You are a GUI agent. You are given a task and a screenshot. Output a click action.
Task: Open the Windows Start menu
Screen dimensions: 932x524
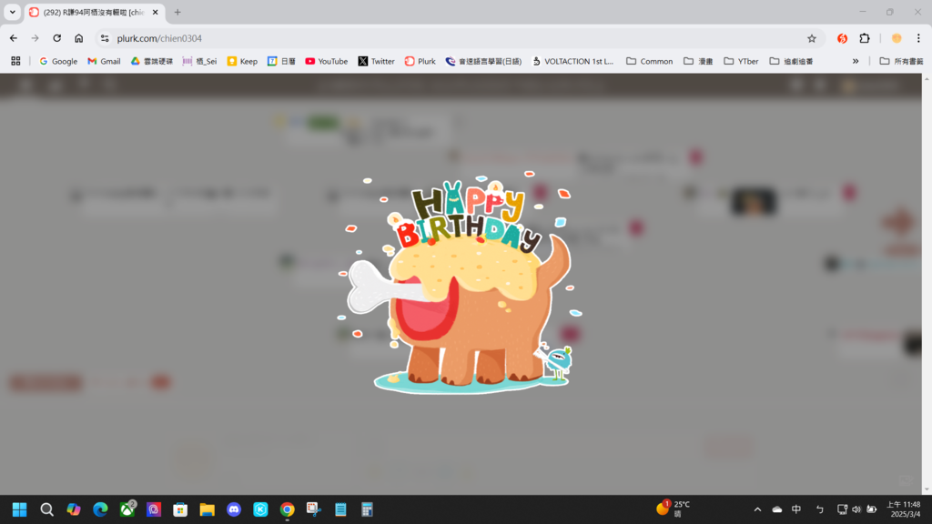coord(20,509)
